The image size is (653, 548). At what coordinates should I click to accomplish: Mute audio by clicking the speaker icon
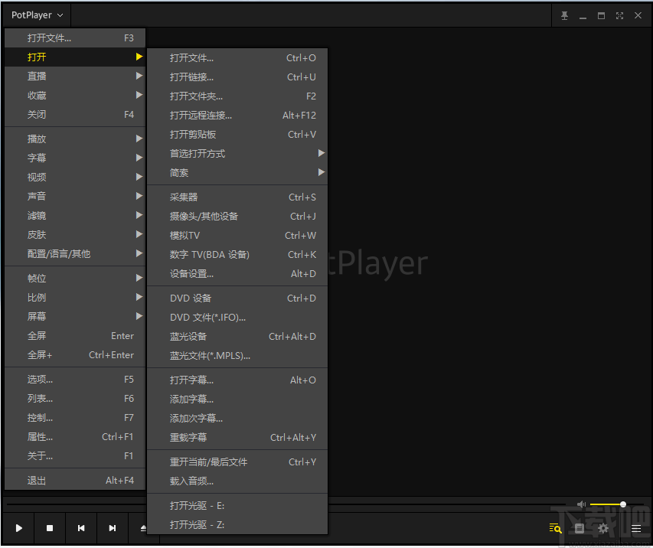[x=582, y=504]
